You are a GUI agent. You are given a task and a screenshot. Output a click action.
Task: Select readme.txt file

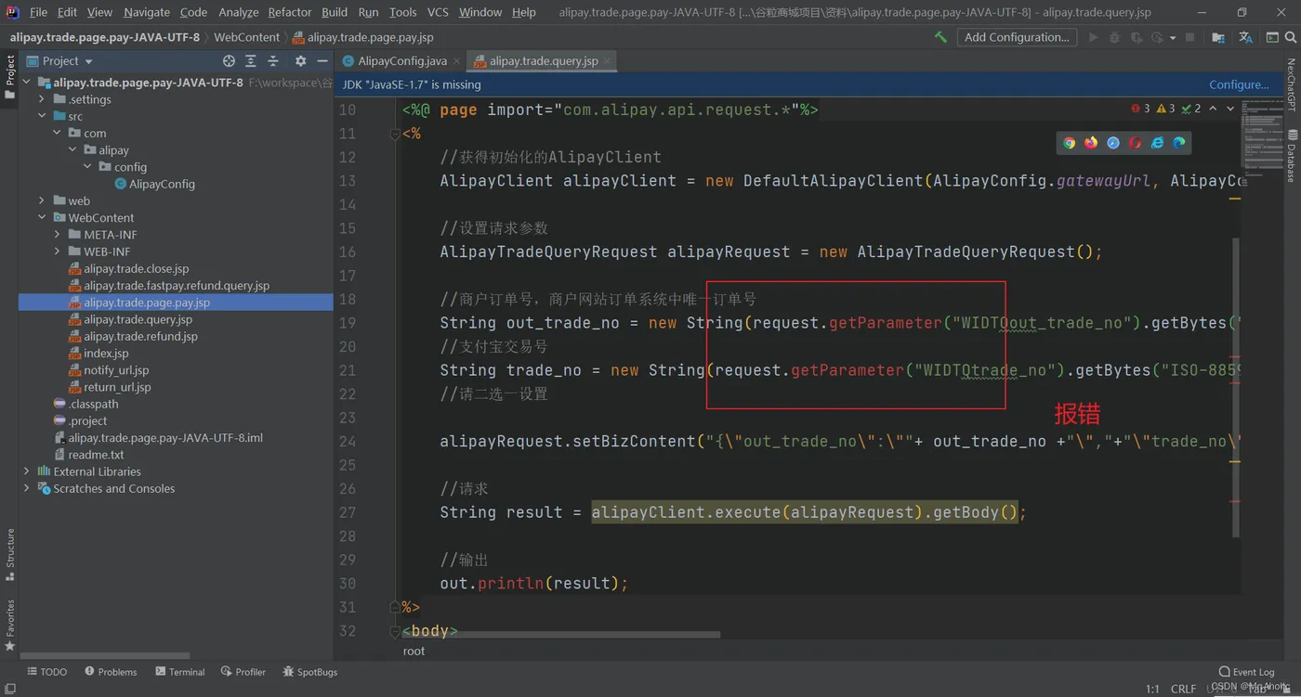click(96, 455)
